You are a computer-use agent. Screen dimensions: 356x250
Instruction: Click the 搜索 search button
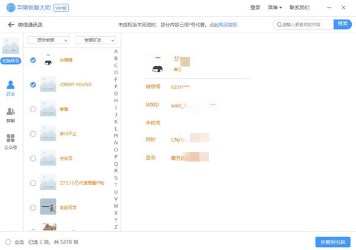342,24
